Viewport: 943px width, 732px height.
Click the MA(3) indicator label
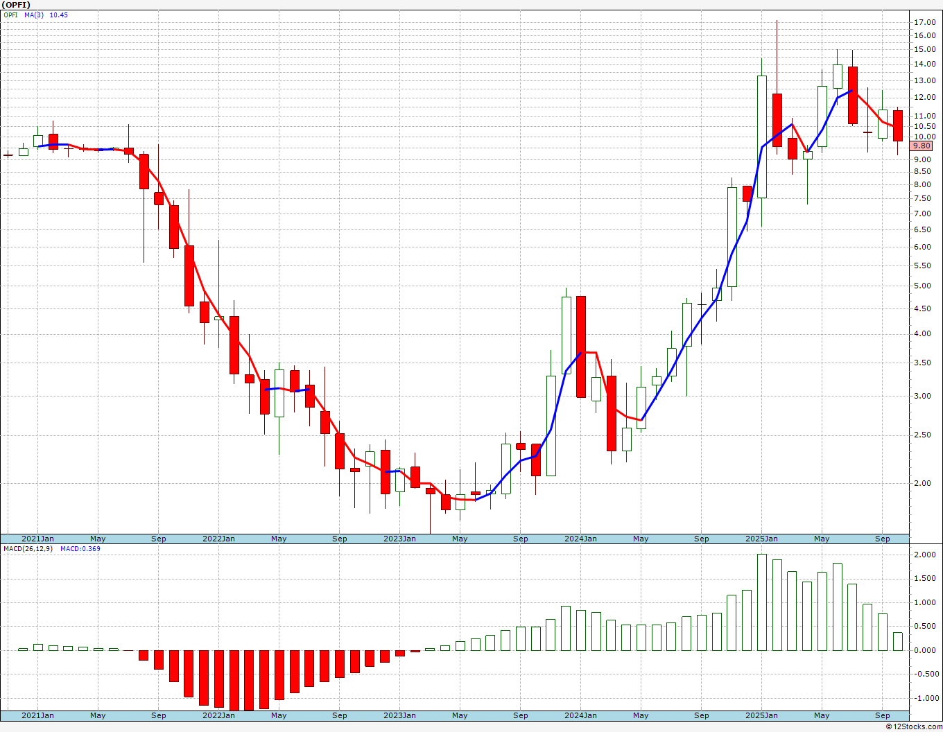[x=33, y=15]
